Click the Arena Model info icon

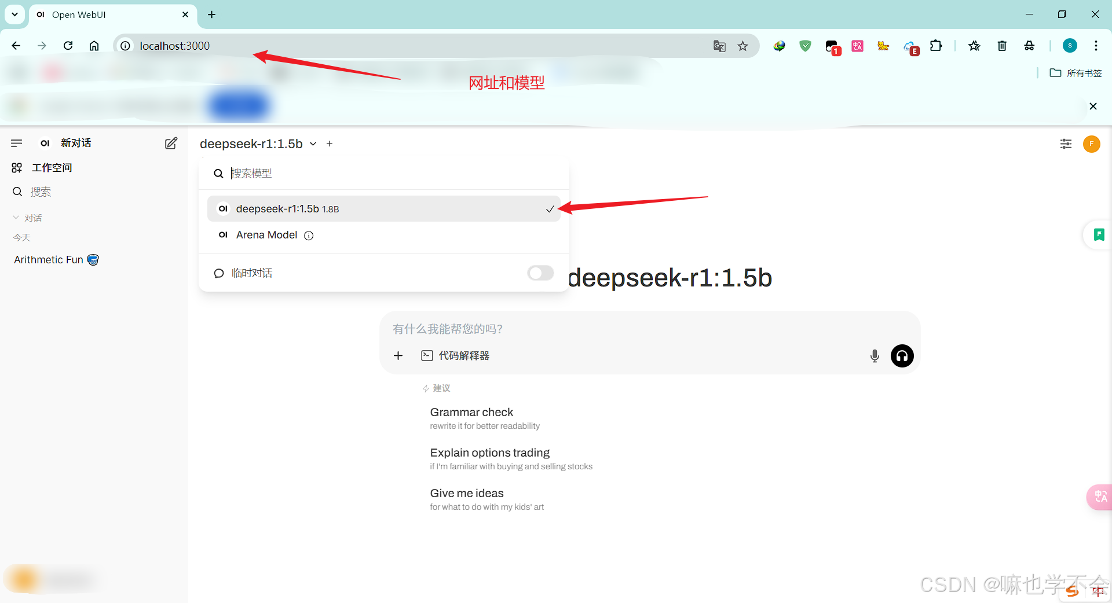[x=309, y=236]
